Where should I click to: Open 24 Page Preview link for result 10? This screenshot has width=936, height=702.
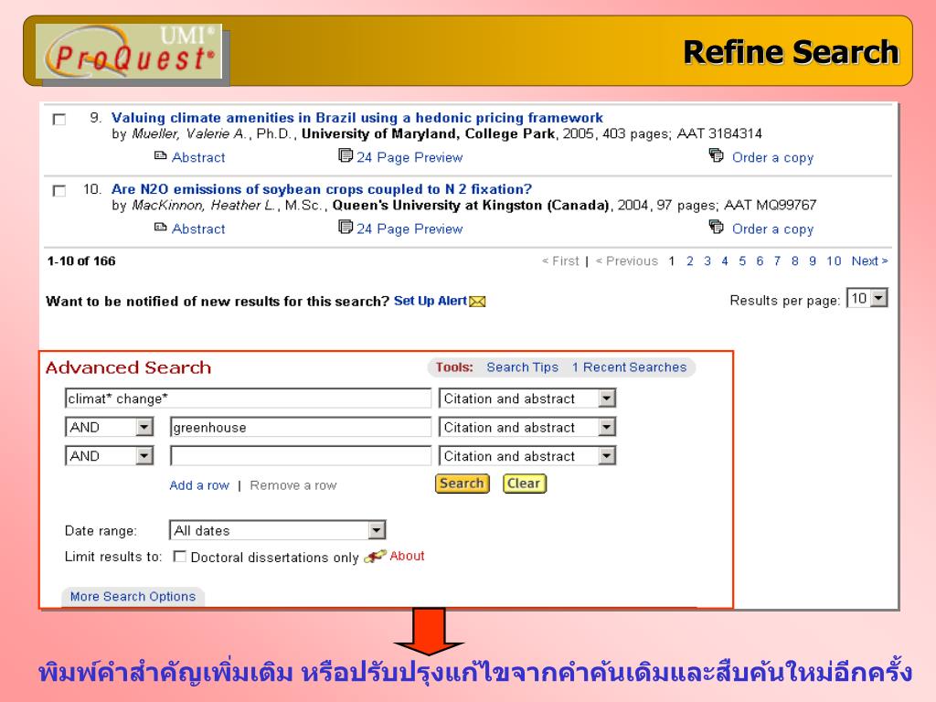tap(409, 229)
